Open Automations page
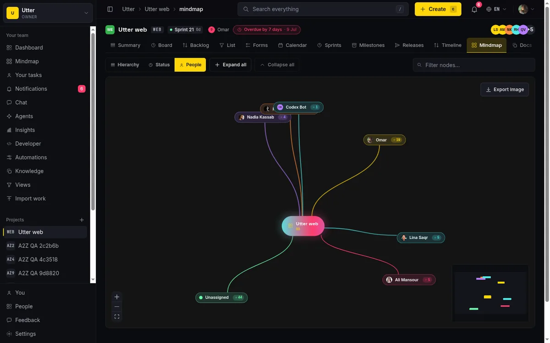 click(x=46, y=157)
